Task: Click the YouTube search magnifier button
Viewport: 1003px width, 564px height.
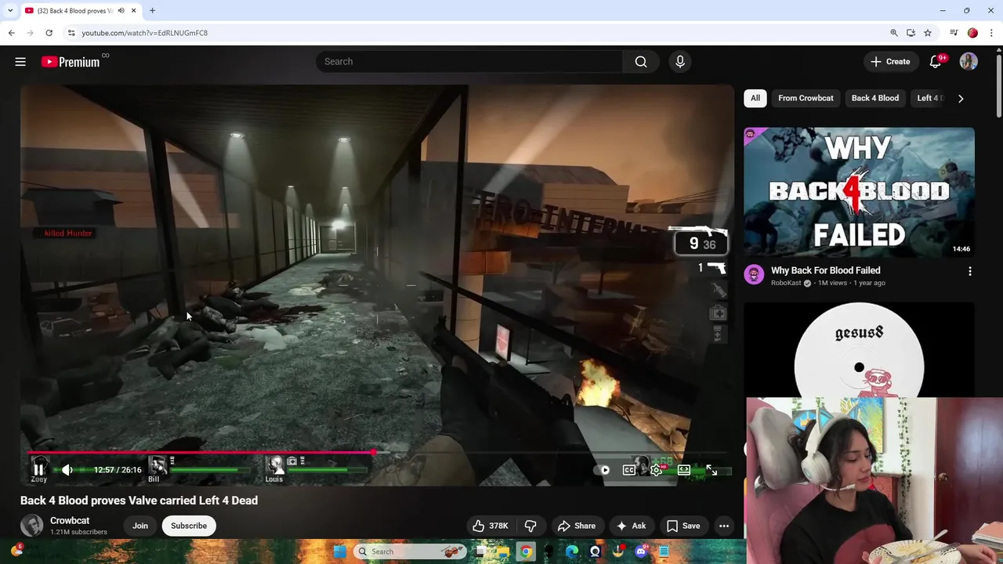Action: point(641,62)
